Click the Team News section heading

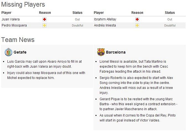coord(18,40)
